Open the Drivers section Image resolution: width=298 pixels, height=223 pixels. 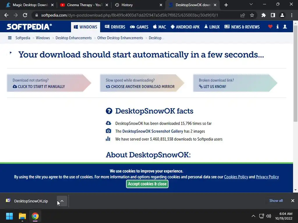(x=115, y=27)
